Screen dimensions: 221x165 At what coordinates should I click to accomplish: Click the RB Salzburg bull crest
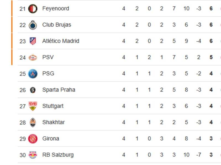click(x=32, y=155)
